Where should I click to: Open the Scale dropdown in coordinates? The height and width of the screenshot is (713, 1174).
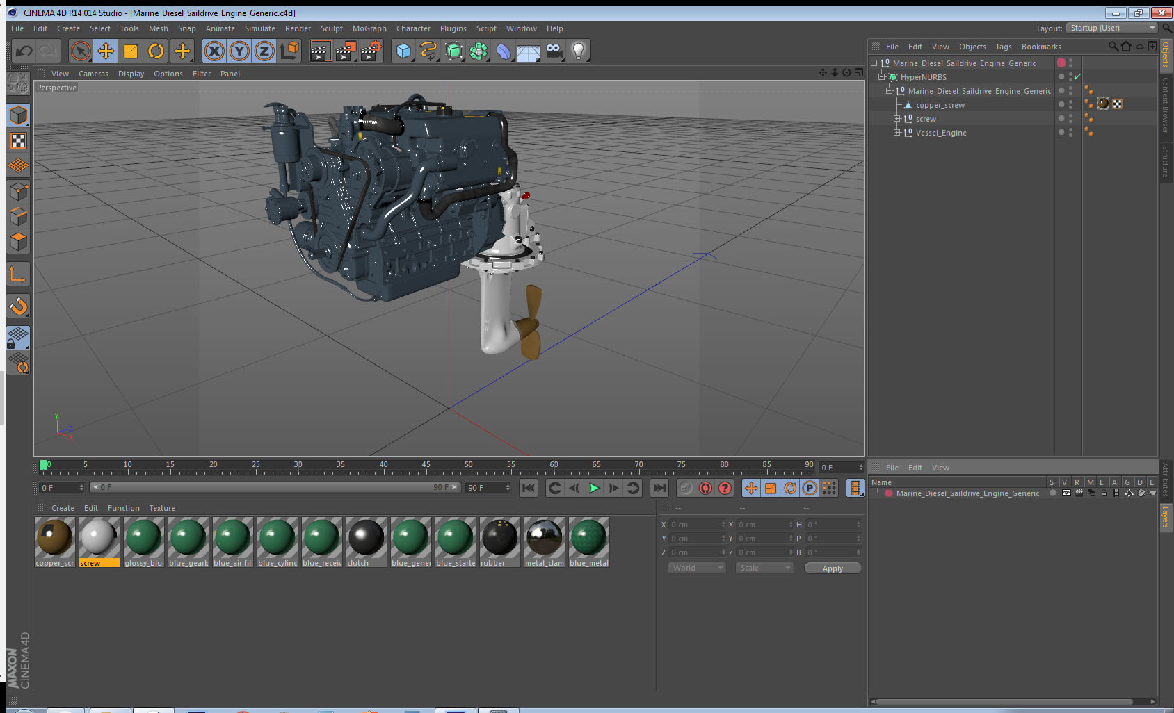click(764, 568)
